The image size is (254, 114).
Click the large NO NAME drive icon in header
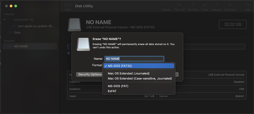click(x=74, y=25)
